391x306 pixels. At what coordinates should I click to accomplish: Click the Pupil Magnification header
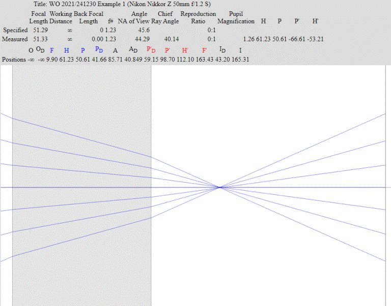(236, 17)
